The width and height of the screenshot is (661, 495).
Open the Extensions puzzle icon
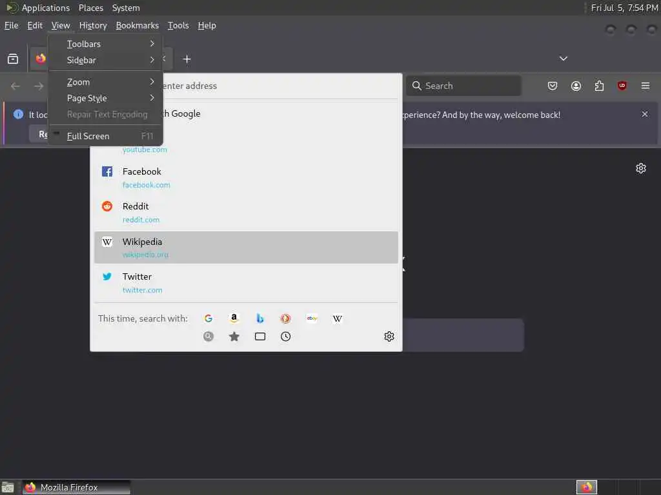(599, 86)
